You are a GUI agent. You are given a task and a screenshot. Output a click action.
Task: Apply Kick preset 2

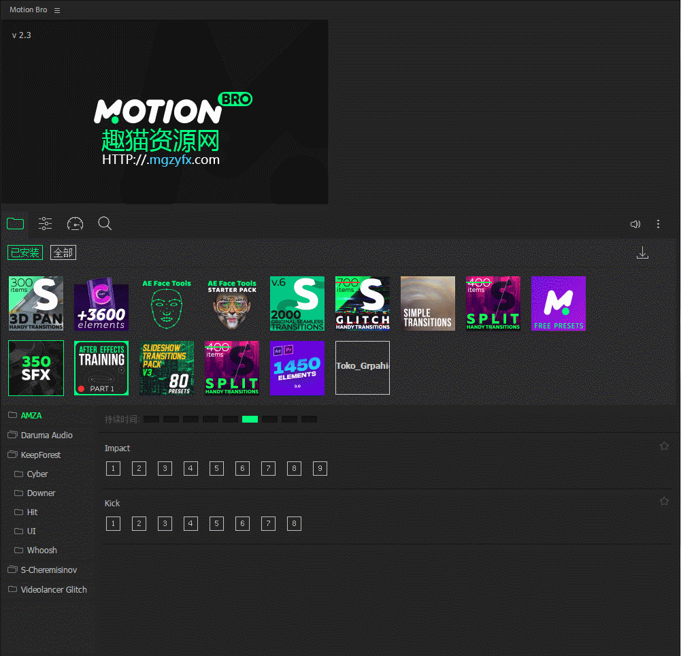click(x=139, y=523)
